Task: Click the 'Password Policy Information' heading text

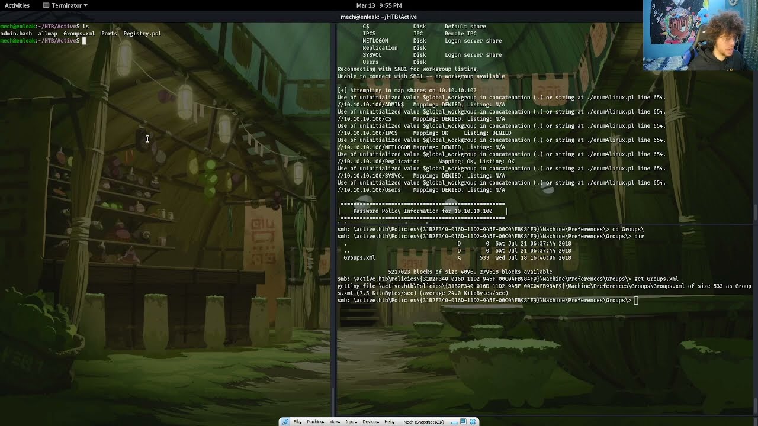Action: tap(423, 211)
